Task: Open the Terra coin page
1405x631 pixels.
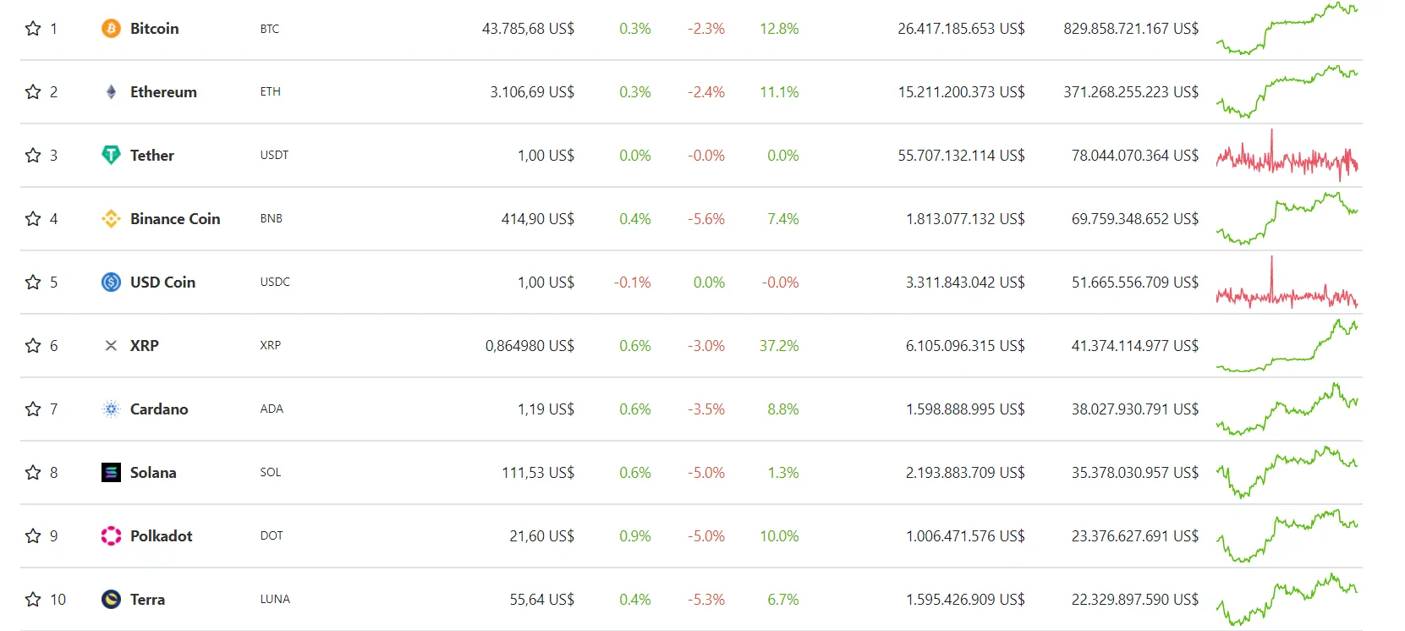Action: (147, 600)
